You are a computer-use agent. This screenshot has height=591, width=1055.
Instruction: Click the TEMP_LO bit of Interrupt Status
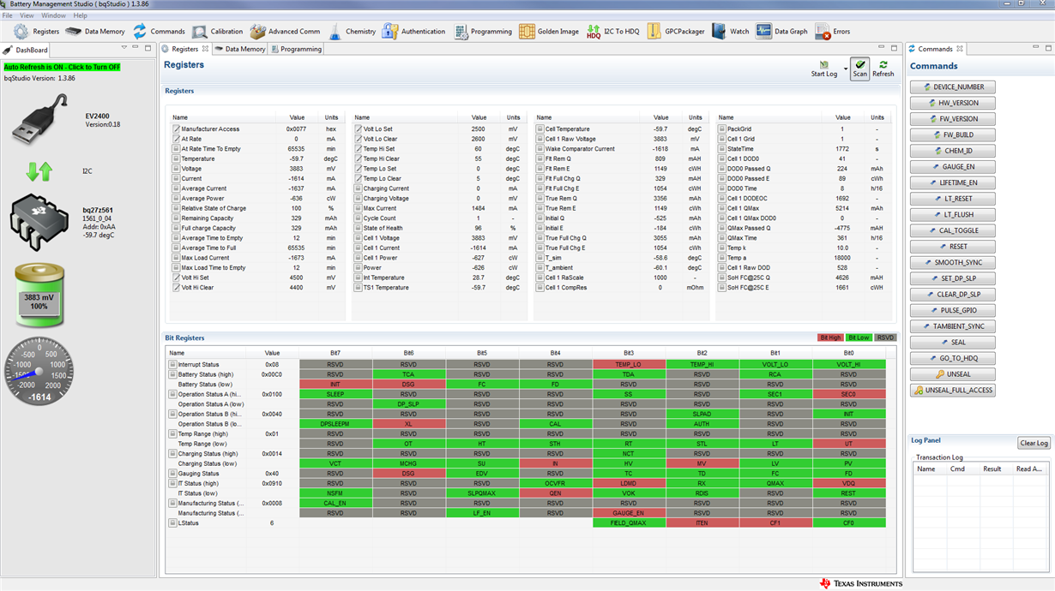point(629,365)
